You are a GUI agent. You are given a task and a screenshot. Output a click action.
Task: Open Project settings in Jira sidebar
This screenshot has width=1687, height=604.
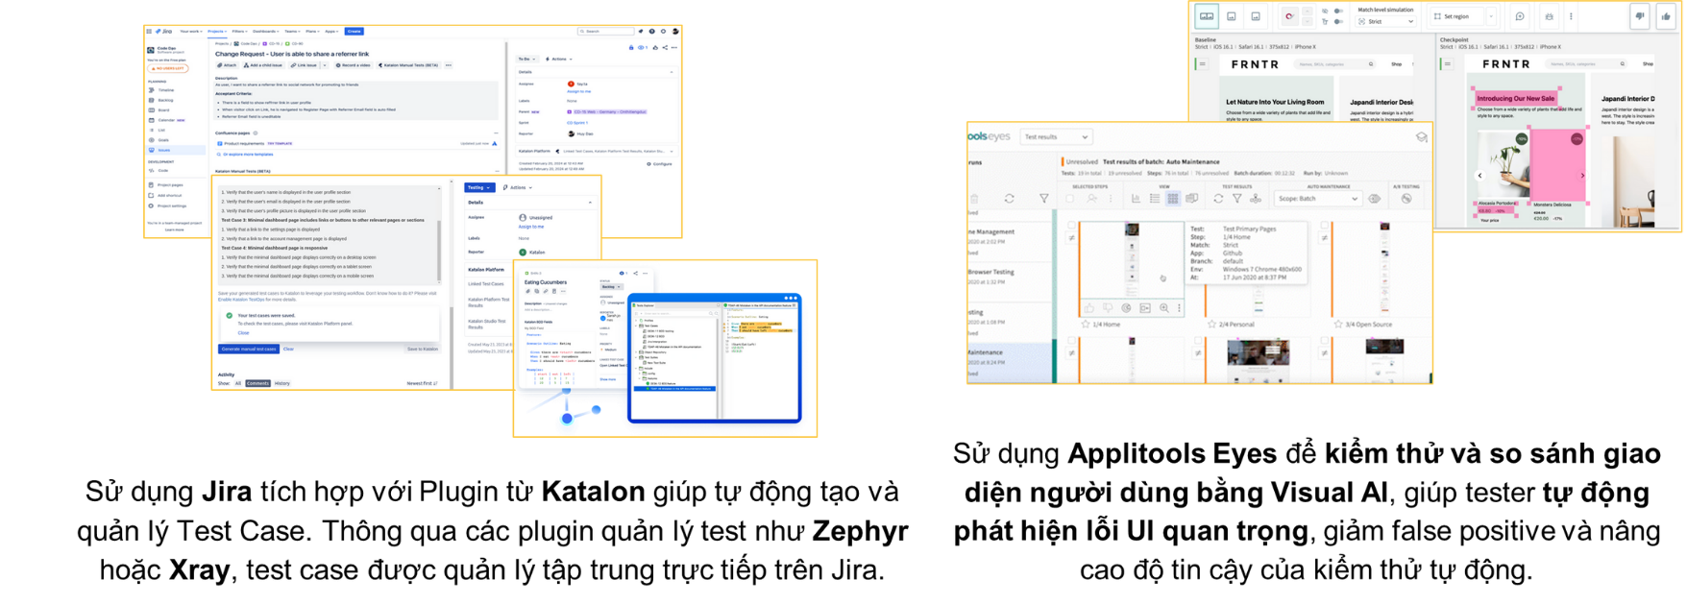point(168,205)
